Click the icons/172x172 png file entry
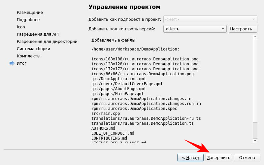 (x=145, y=69)
